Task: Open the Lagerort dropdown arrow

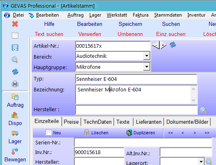Action: coord(201,162)
